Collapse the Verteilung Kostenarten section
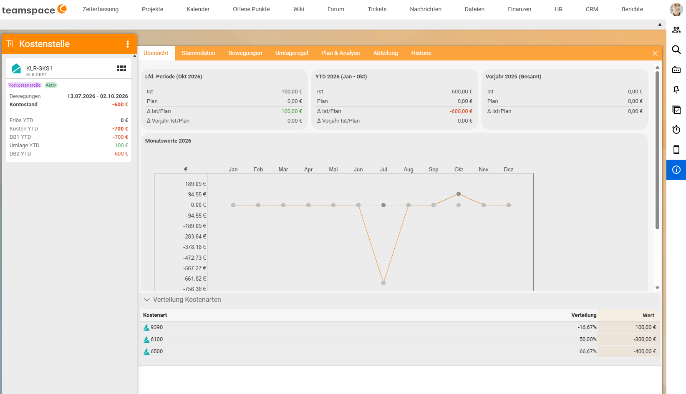The width and height of the screenshot is (686, 394). click(147, 300)
